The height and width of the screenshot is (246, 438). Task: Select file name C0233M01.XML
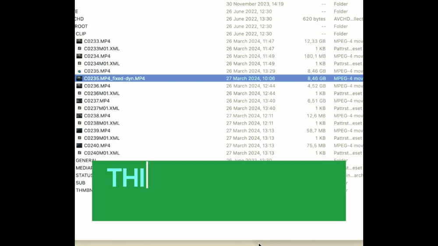[x=102, y=49]
